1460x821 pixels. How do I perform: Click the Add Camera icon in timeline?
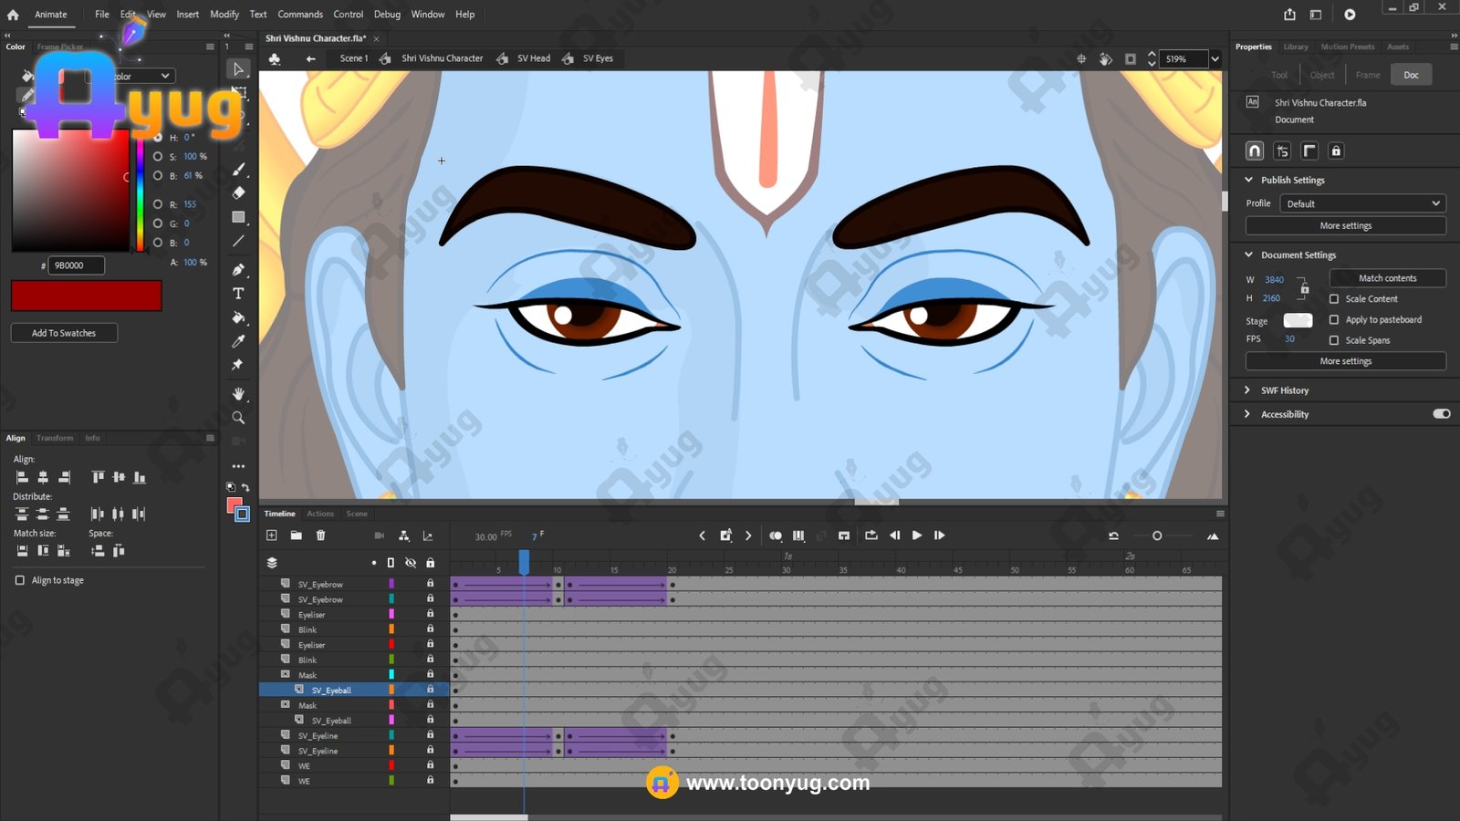pyautogui.click(x=379, y=535)
